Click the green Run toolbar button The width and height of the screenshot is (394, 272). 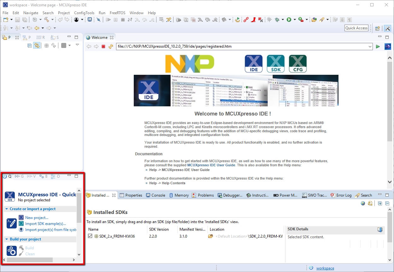pyautogui.click(x=289, y=20)
